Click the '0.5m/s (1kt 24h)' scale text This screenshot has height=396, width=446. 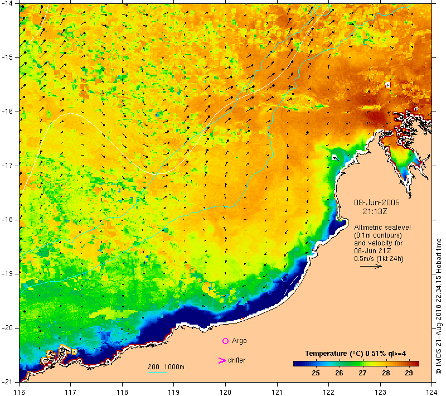(x=379, y=259)
